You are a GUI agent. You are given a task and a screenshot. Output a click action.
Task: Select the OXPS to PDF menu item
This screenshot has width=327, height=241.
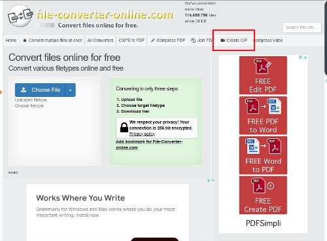[131, 41]
